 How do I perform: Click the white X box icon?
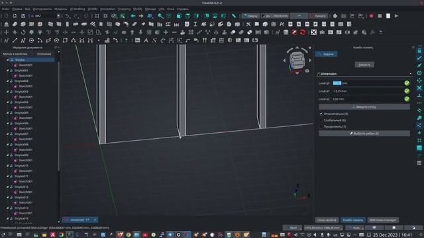[x=313, y=32]
